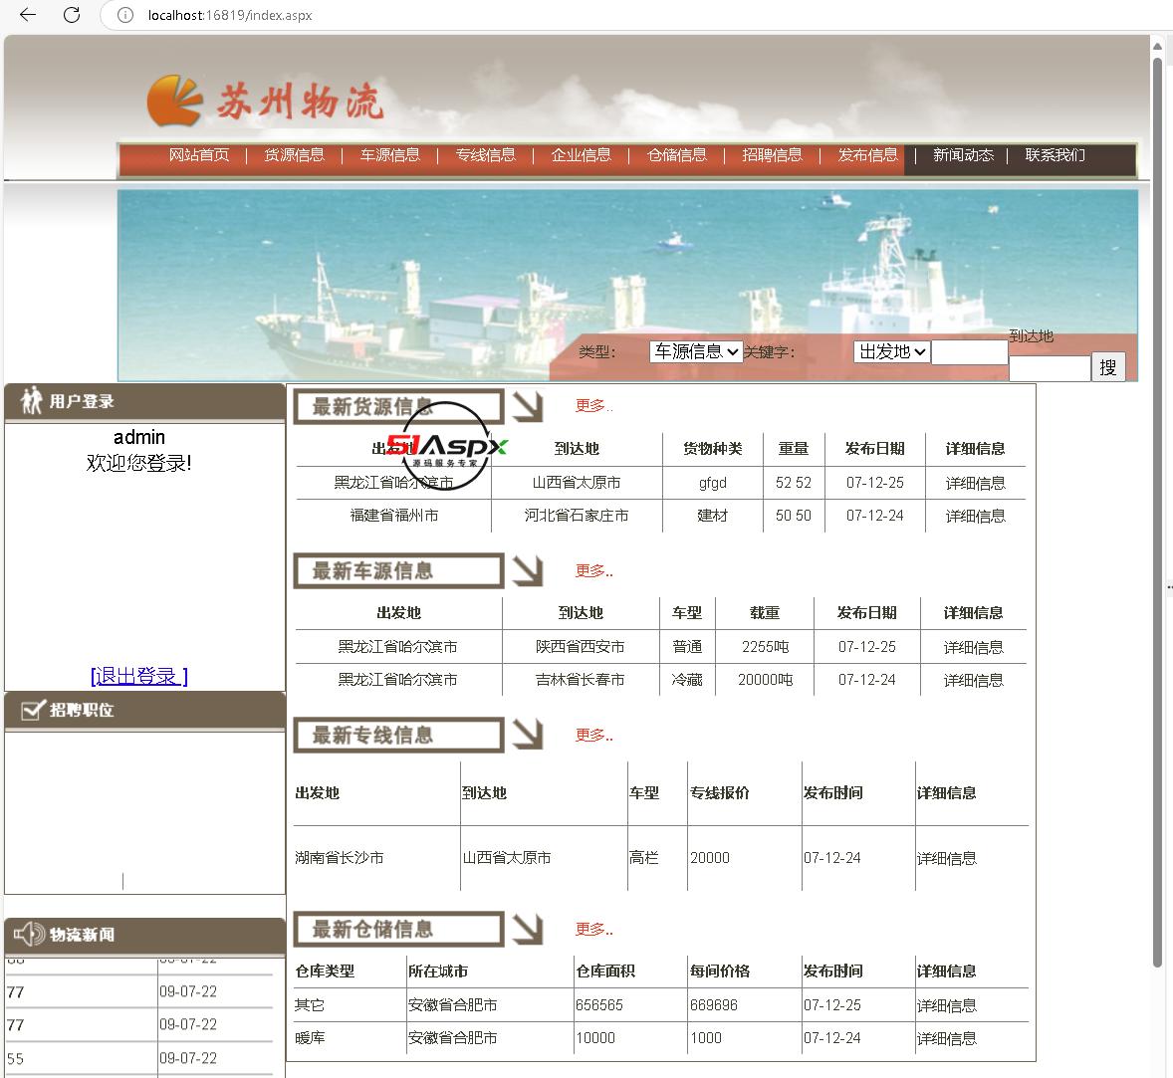The height and width of the screenshot is (1078, 1173).
Task: Open 发布信息 in navigation bar
Action: click(x=867, y=154)
